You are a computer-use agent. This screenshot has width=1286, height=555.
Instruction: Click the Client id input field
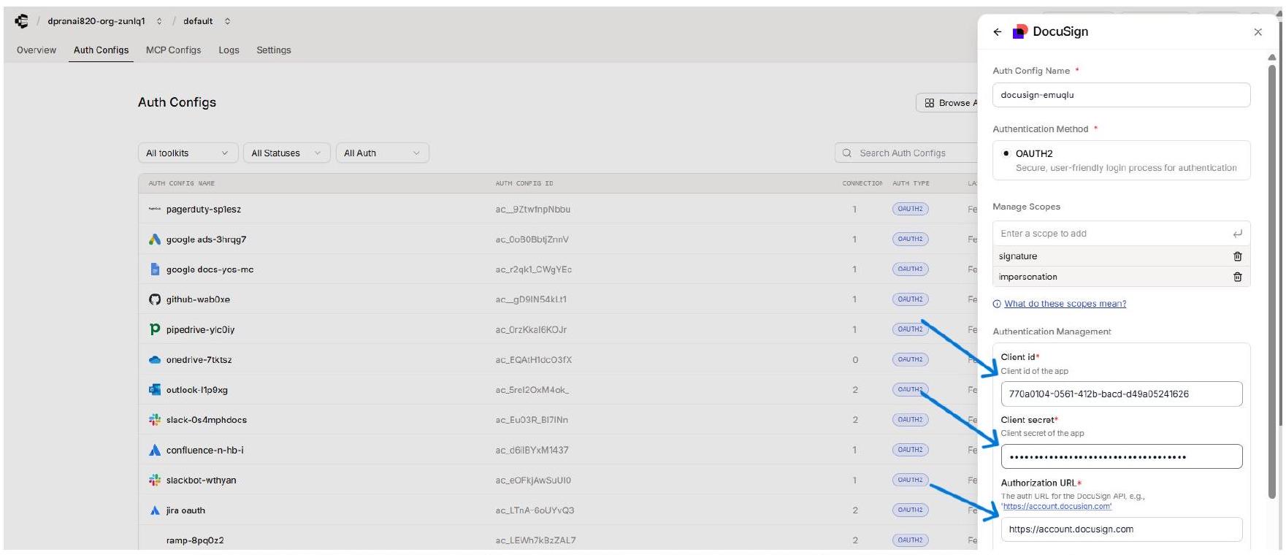click(x=1121, y=394)
